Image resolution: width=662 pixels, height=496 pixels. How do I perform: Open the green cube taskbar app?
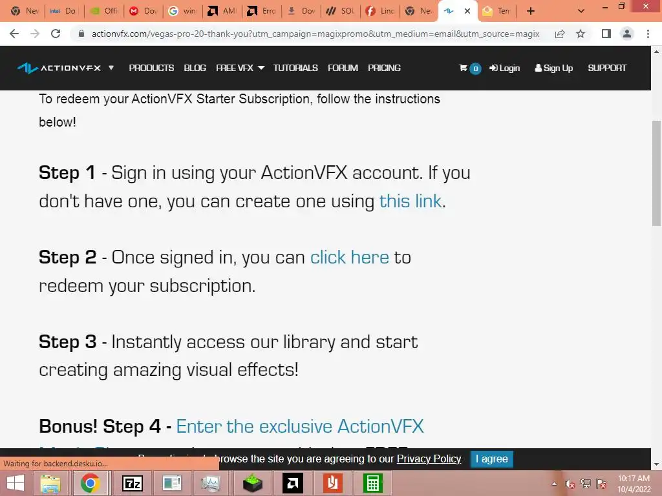tap(253, 483)
